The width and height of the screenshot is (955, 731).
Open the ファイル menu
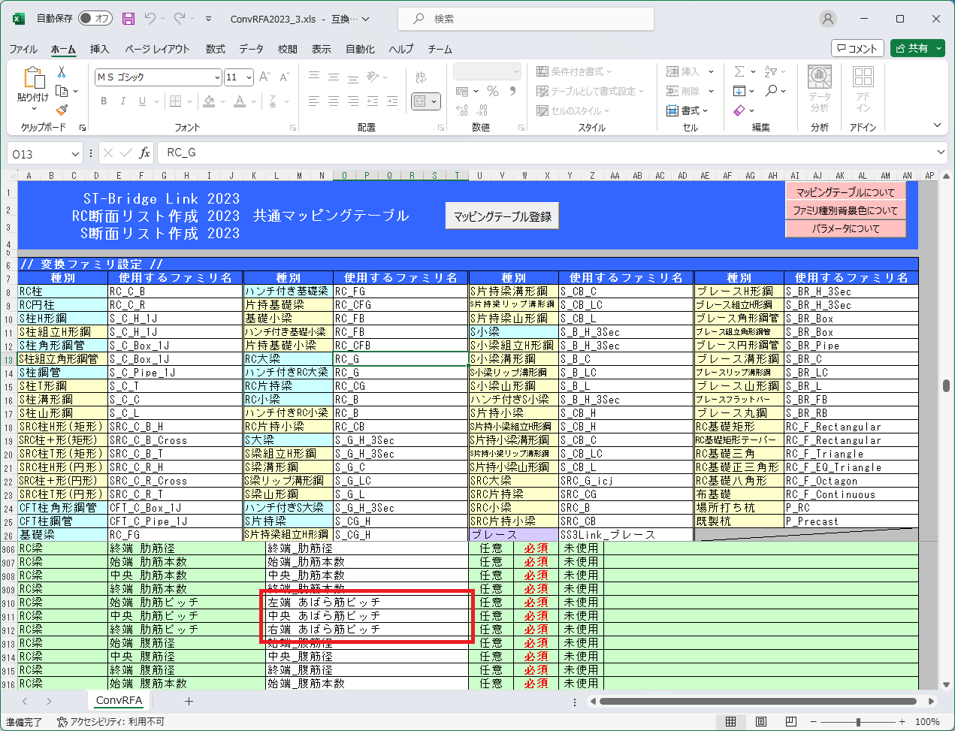coord(23,49)
